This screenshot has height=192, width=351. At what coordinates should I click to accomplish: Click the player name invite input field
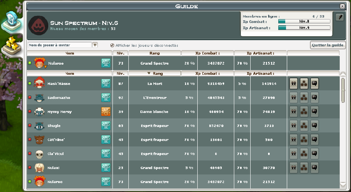[60, 45]
